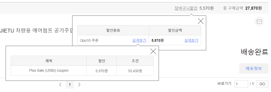The width and height of the screenshot is (271, 92).
Task: Go to the previous page arrow
Action: (x=60, y=85)
